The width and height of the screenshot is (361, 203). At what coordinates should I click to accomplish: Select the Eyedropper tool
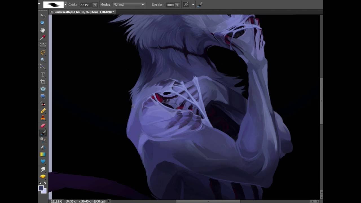point(43,37)
